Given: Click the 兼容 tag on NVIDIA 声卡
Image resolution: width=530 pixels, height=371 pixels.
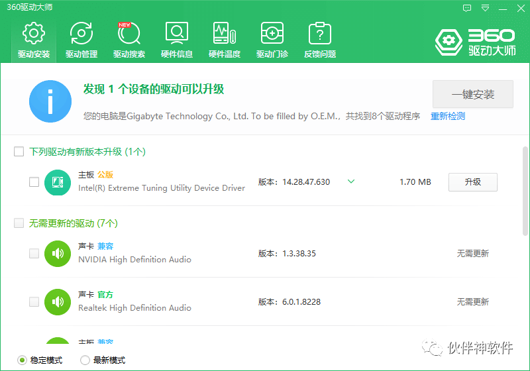Looking at the screenshot, I should point(105,246).
